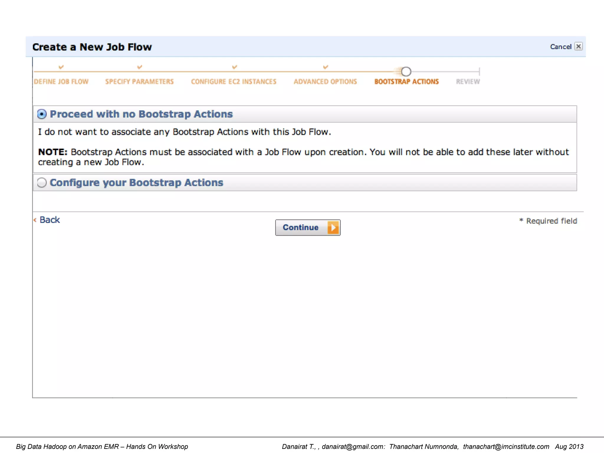
Task: Open the Configure EC2 Instances step
Action: (234, 81)
